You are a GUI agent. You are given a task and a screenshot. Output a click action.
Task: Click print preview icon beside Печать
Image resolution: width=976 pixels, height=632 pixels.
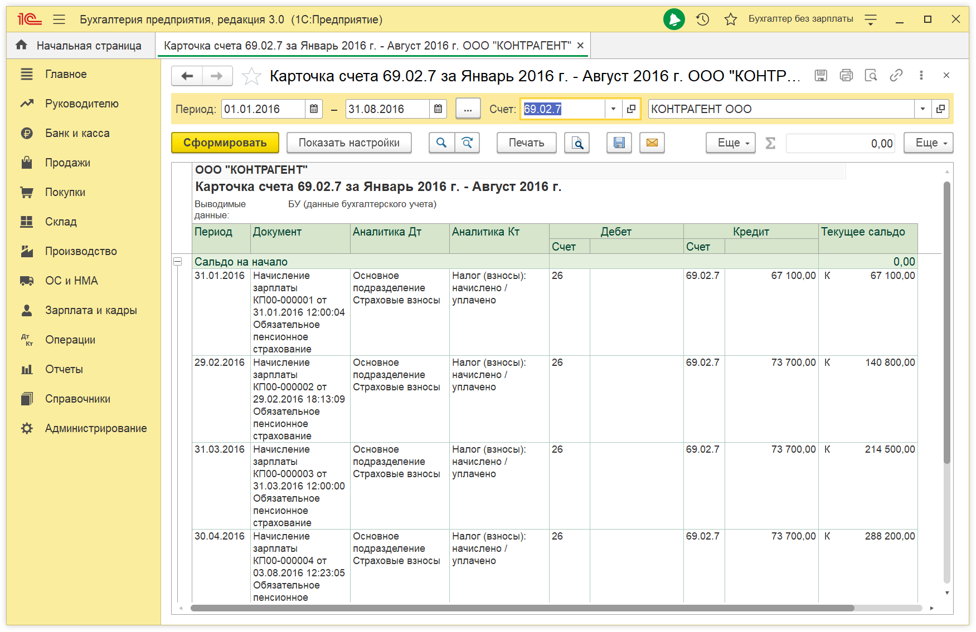pos(577,143)
